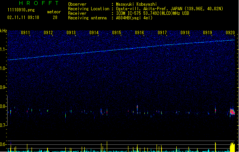
Task: Click the 0917 time marker
Action: [162, 33]
